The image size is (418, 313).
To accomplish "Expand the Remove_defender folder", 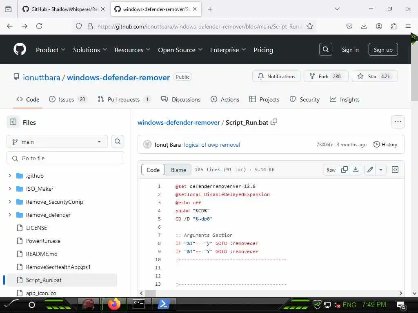I will (10, 215).
